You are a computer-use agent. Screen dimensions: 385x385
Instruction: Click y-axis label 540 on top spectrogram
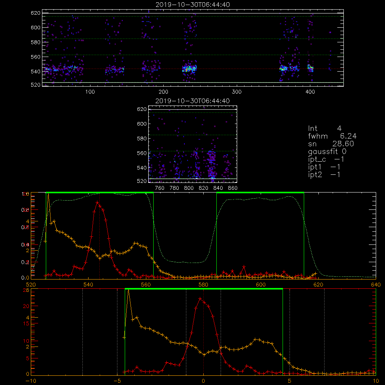coord(35,72)
